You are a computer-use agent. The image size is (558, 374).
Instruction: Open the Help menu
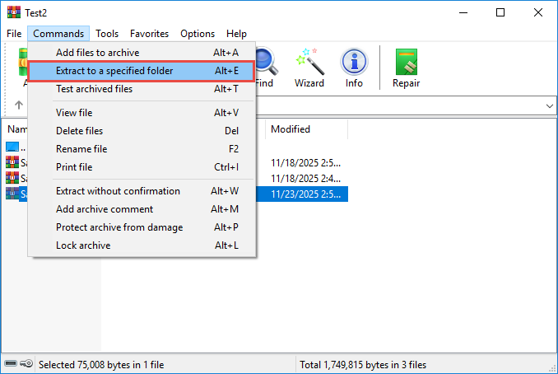pyautogui.click(x=236, y=34)
